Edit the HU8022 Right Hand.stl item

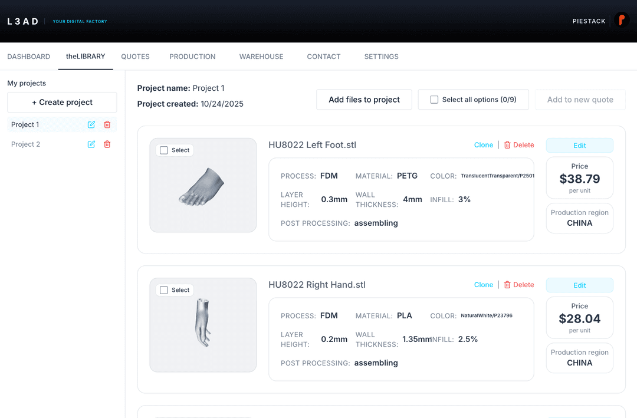579,285
